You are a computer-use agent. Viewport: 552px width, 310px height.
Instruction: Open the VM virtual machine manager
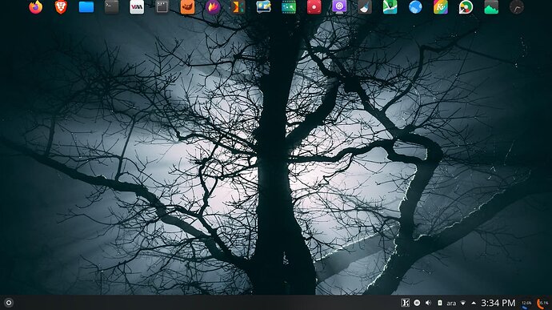137,7
